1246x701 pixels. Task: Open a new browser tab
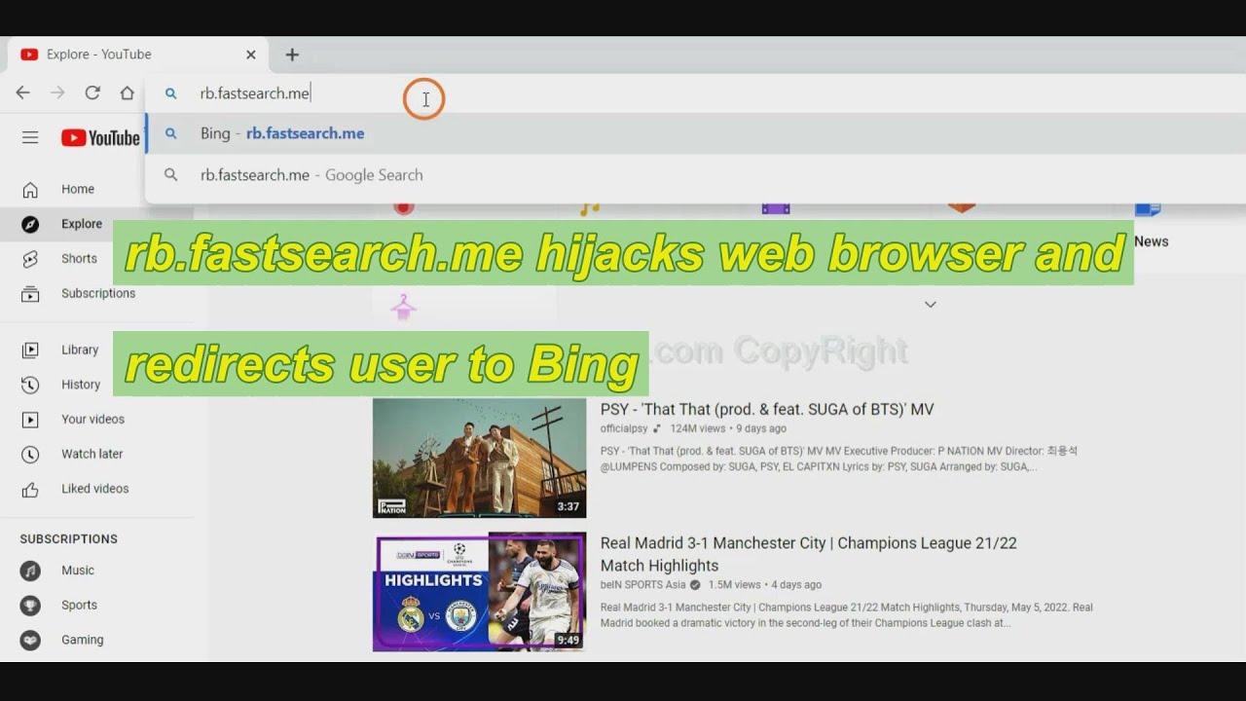292,55
